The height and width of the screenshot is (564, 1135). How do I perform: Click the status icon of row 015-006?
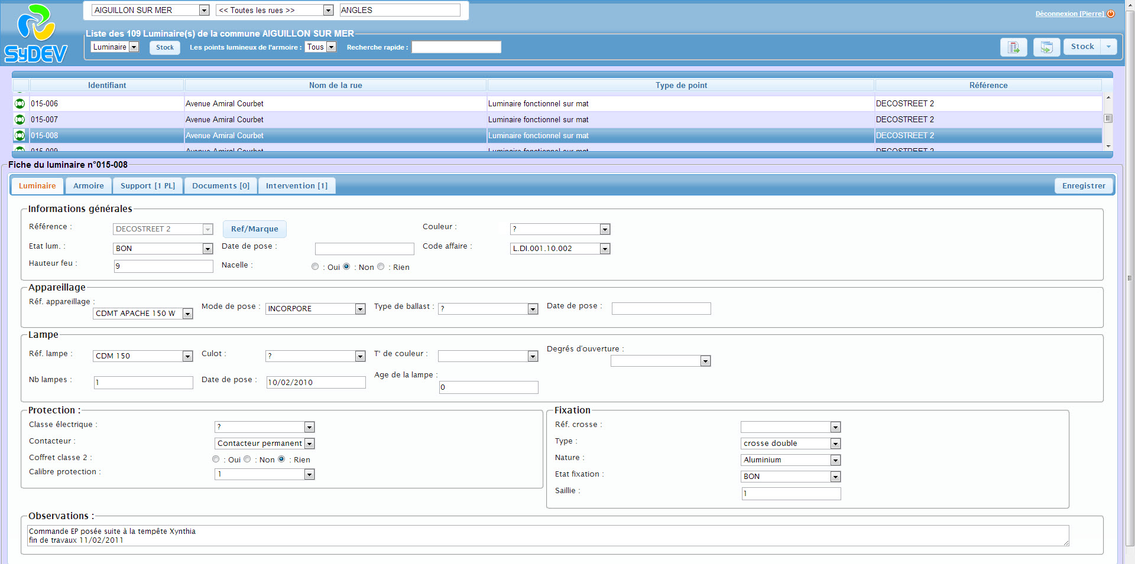[20, 103]
